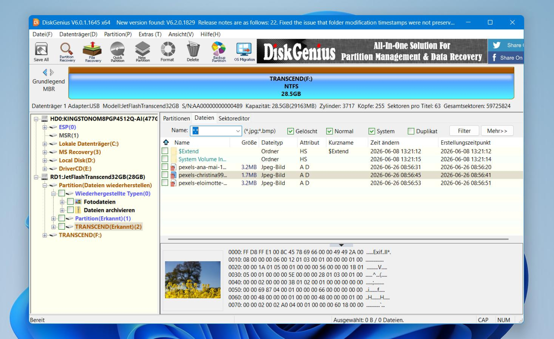
Task: Click the file list horizontal scrollbar
Action: (338, 239)
